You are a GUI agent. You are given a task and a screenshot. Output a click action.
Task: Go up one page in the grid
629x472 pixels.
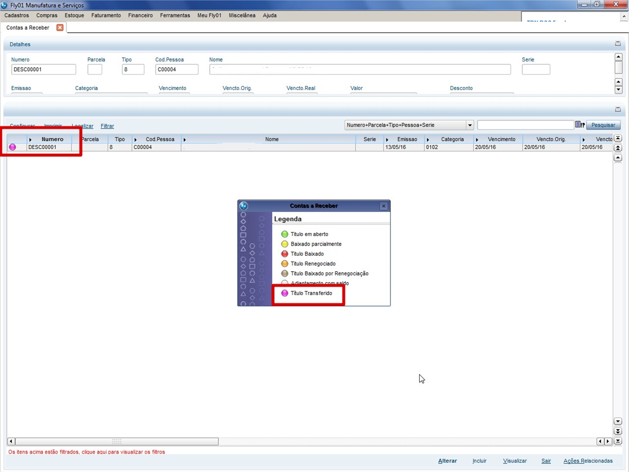(618, 148)
